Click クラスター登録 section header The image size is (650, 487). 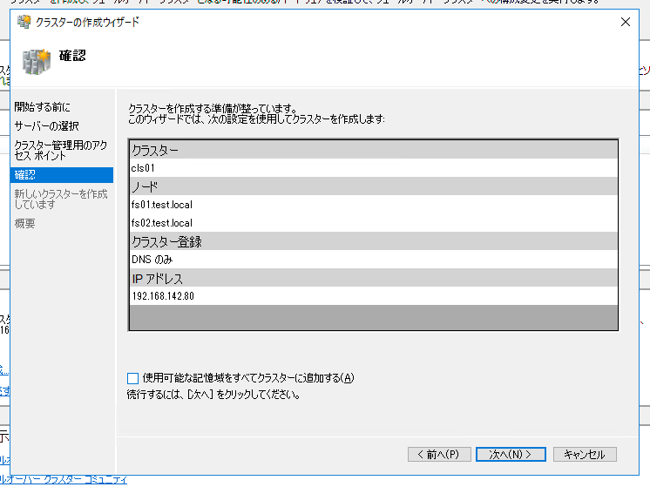(373, 240)
